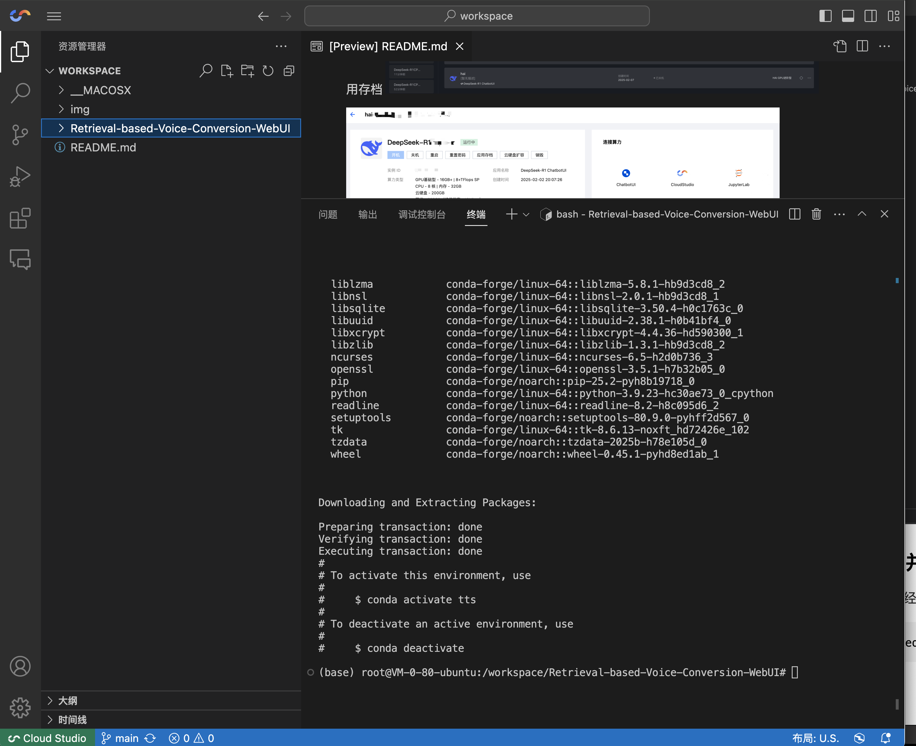Screen dimensions: 916x746
Task: Click the terminal scrollbar marker
Action: 897,281
